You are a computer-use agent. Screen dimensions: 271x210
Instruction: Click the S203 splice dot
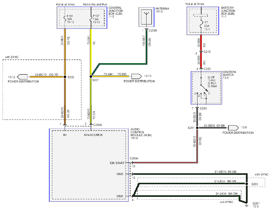[247, 184]
